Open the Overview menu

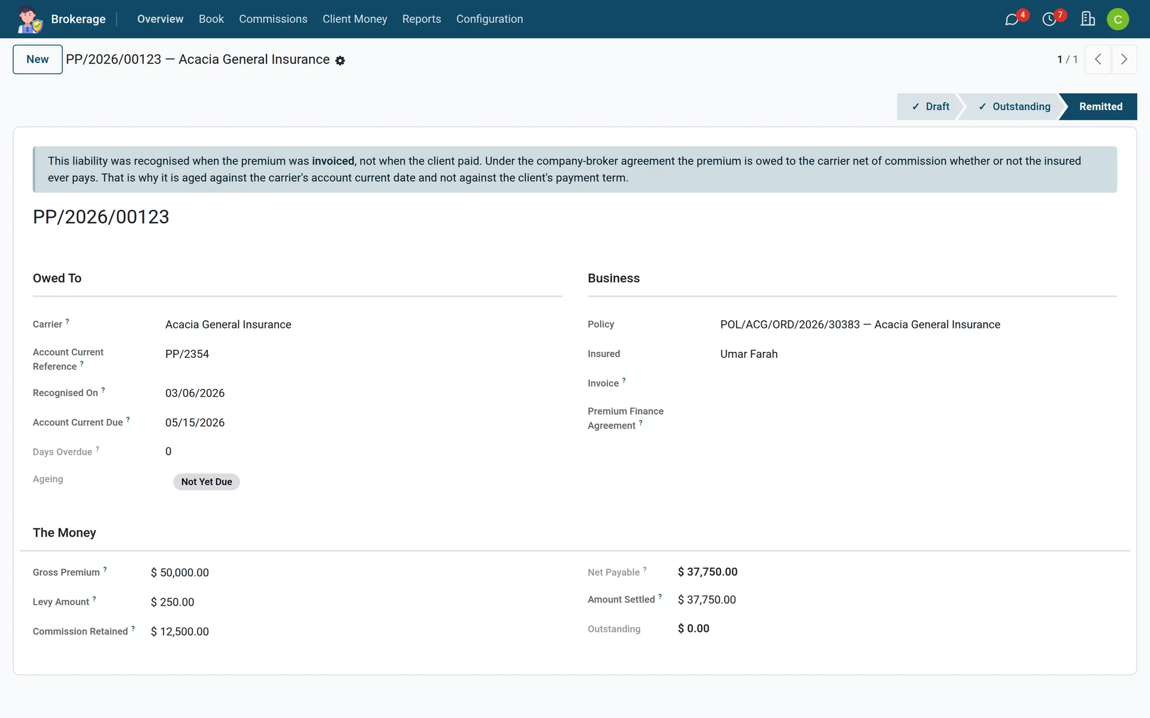click(x=160, y=19)
